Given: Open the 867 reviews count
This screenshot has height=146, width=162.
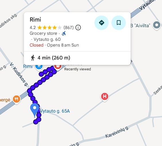Looking at the screenshot, I should pyautogui.click(x=69, y=28).
